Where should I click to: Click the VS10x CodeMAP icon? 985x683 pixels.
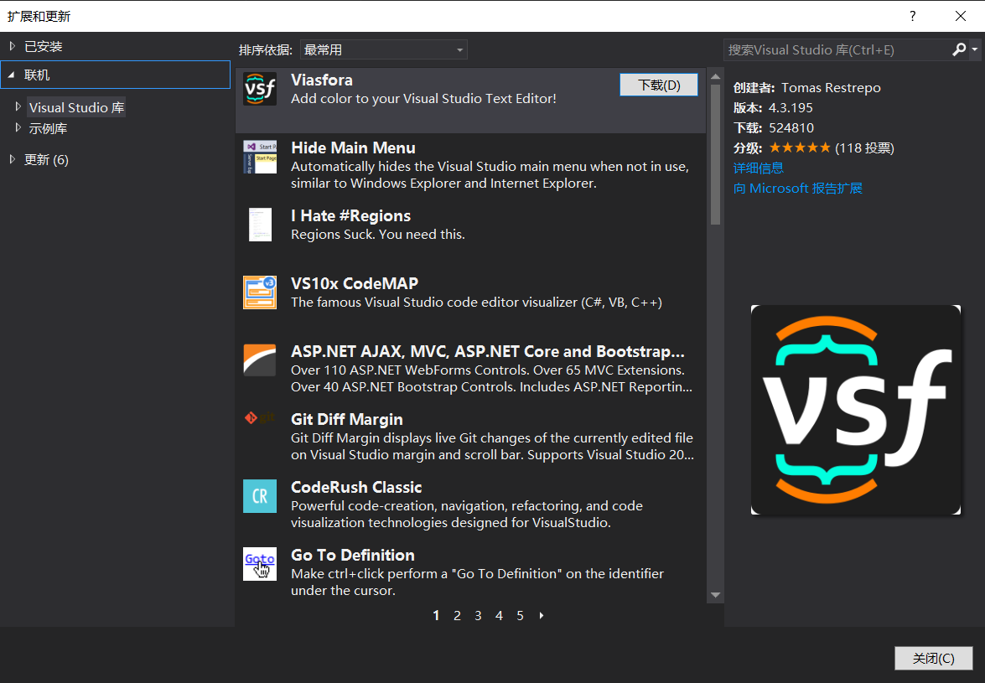point(259,292)
